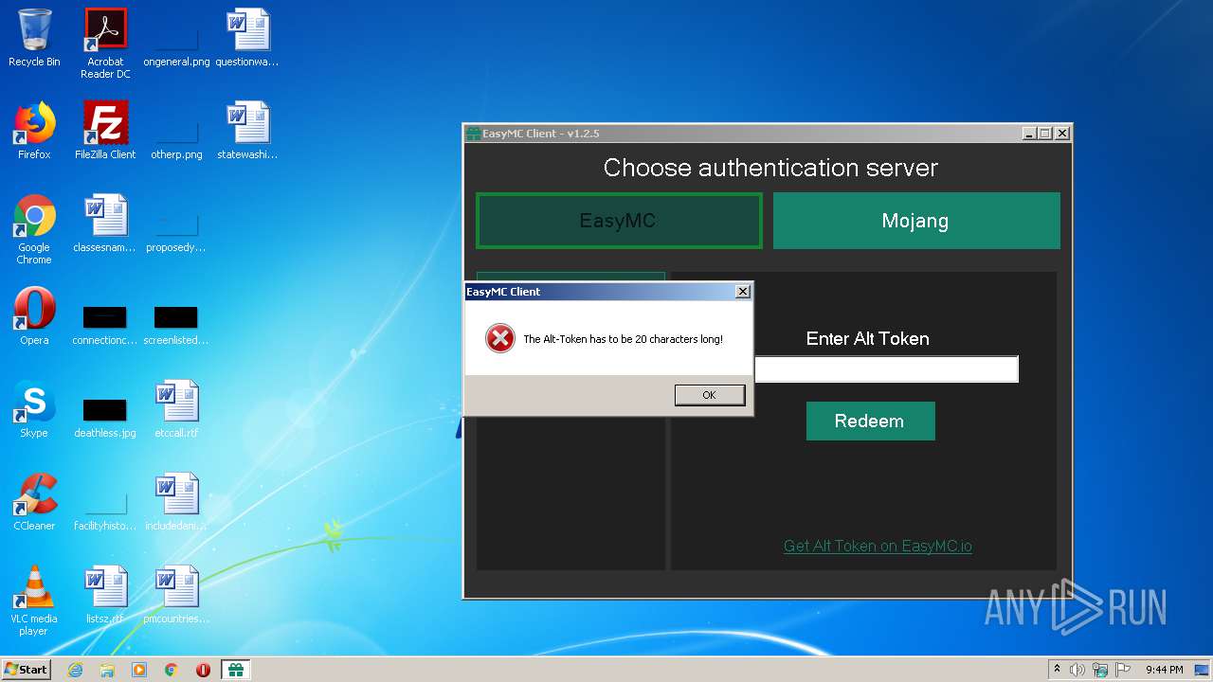Show hidden system tray icons
The width and height of the screenshot is (1213, 682).
(1057, 670)
